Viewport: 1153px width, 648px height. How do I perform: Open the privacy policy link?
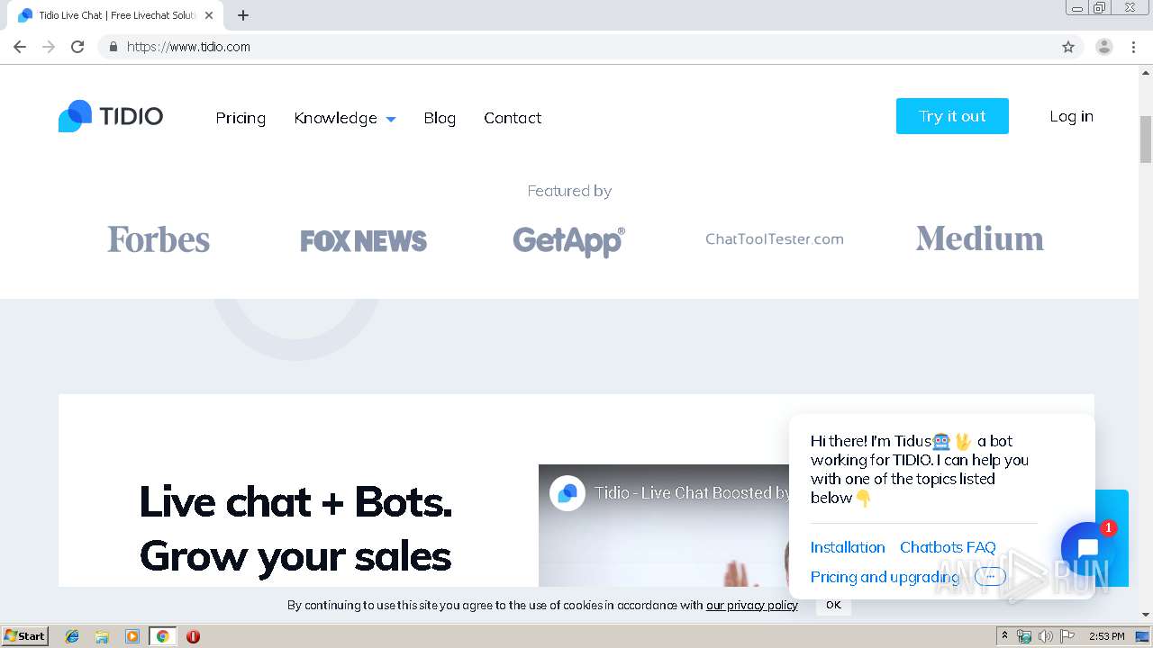pyautogui.click(x=752, y=605)
